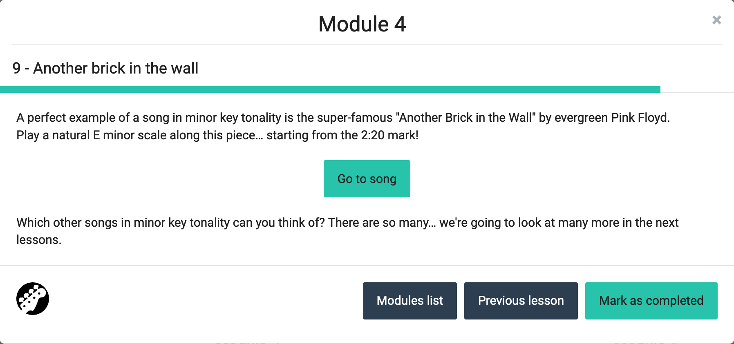Click the 'Which other songs' question paragraph
The width and height of the screenshot is (734, 344).
(x=163, y=223)
